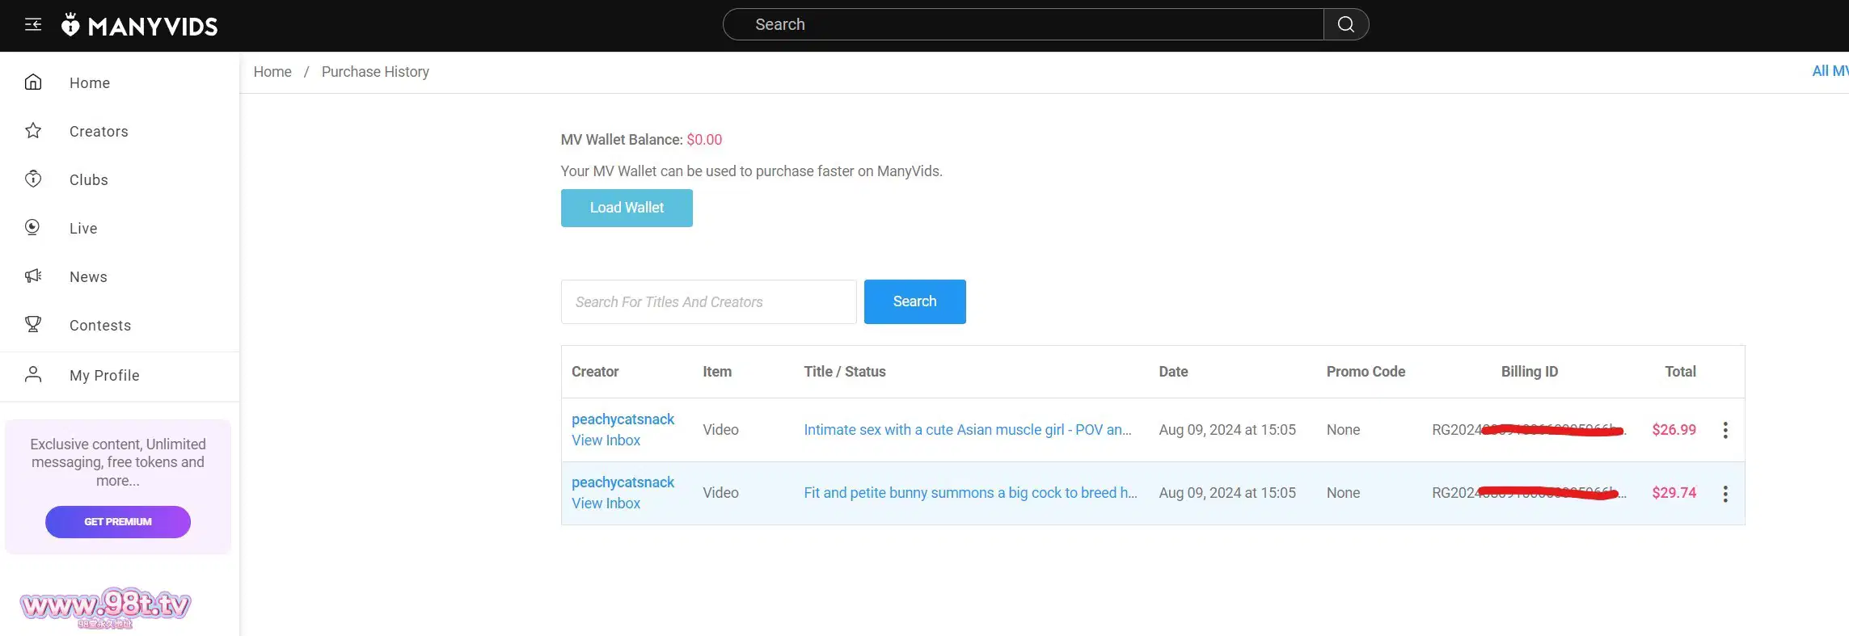Open the Intimate sex video title link
Image resolution: width=1849 pixels, height=636 pixels.
[x=967, y=430]
